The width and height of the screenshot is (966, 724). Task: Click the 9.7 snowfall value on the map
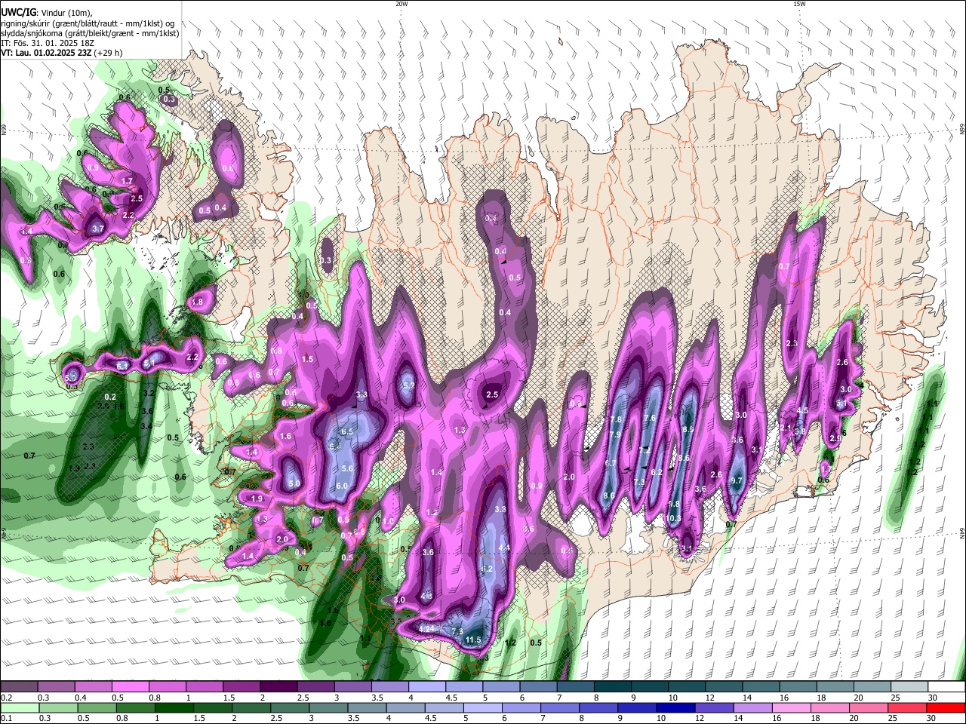pyautogui.click(x=737, y=481)
